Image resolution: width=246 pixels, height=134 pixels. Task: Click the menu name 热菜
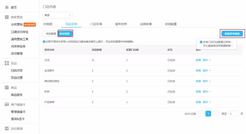click(x=47, y=92)
